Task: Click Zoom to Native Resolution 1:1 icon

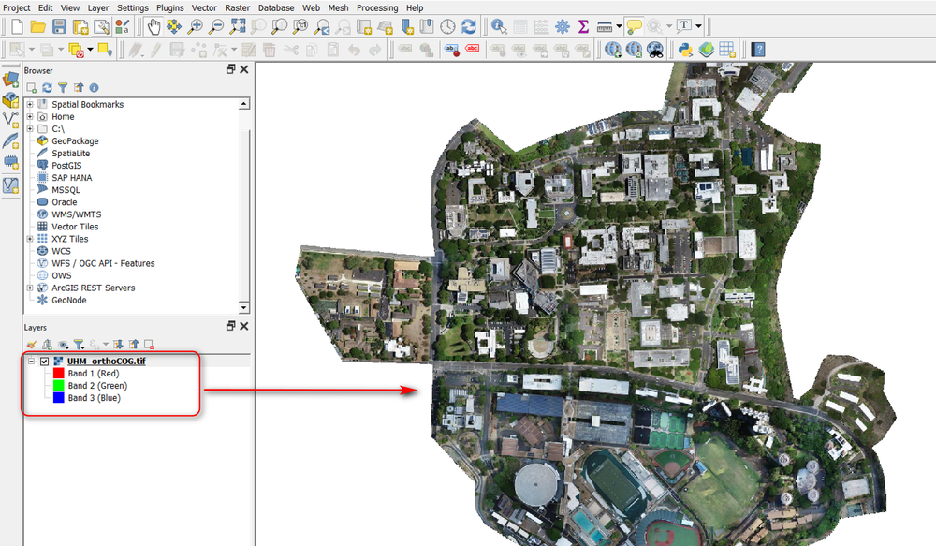Action: tap(300, 27)
